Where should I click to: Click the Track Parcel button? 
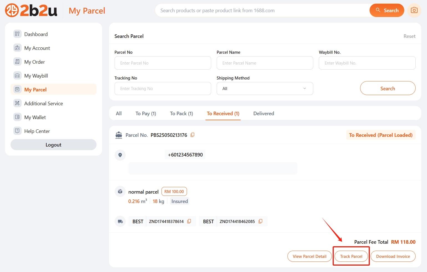click(x=351, y=256)
